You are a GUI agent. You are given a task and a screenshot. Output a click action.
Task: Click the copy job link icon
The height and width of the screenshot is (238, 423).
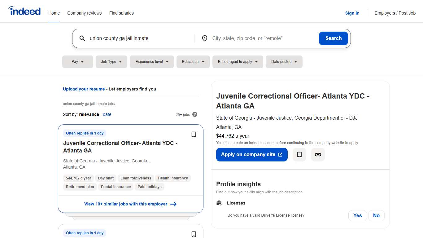point(318,154)
